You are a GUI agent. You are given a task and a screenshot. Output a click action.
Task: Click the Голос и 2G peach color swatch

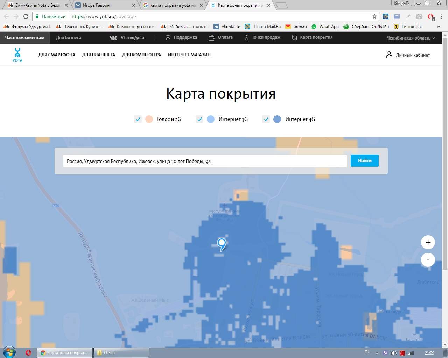point(149,119)
